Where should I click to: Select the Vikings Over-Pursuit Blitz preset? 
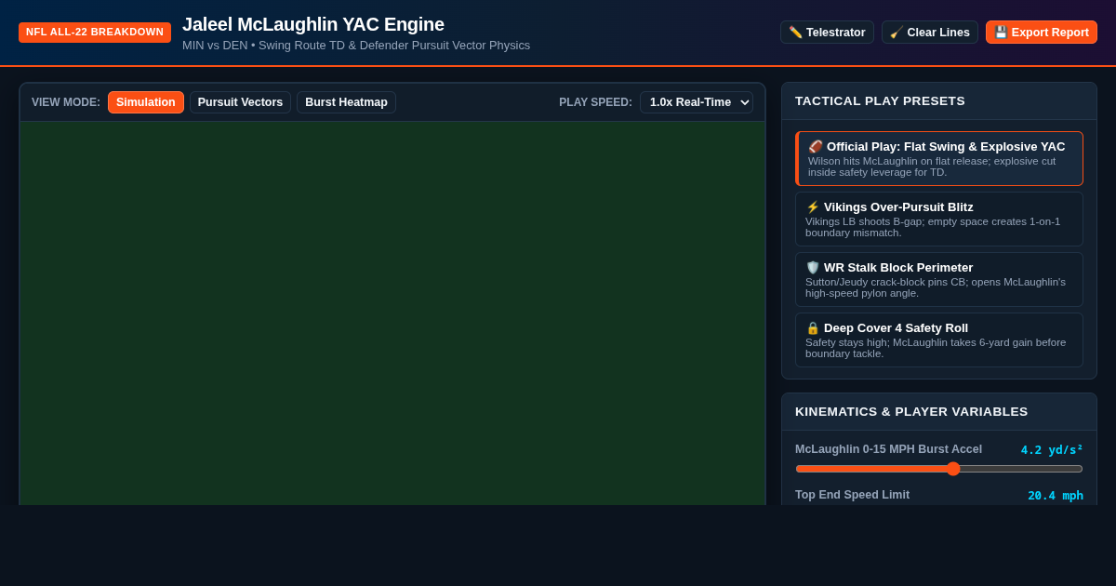tap(939, 220)
